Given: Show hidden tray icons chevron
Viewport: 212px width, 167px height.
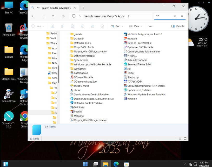Looking at the screenshot, I should (185, 164).
